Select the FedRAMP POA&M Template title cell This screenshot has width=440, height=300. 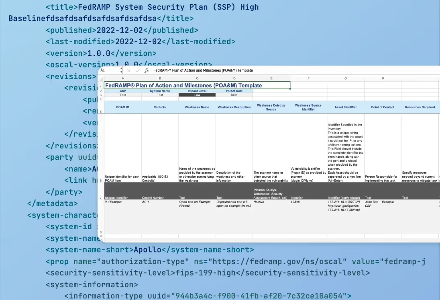[x=197, y=85]
